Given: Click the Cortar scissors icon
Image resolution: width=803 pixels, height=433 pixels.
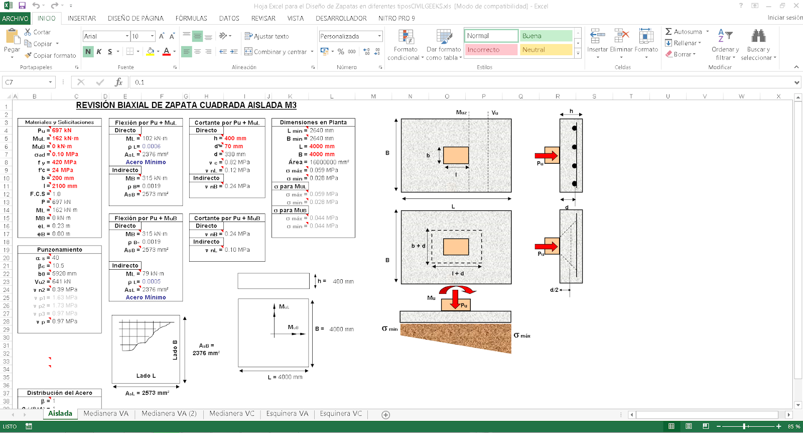Looking at the screenshot, I should coord(28,32).
